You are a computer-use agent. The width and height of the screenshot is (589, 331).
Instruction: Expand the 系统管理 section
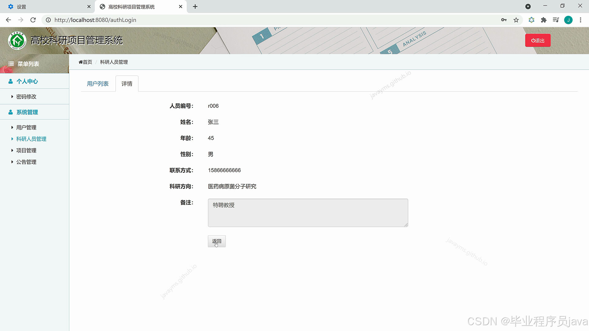coord(27,112)
